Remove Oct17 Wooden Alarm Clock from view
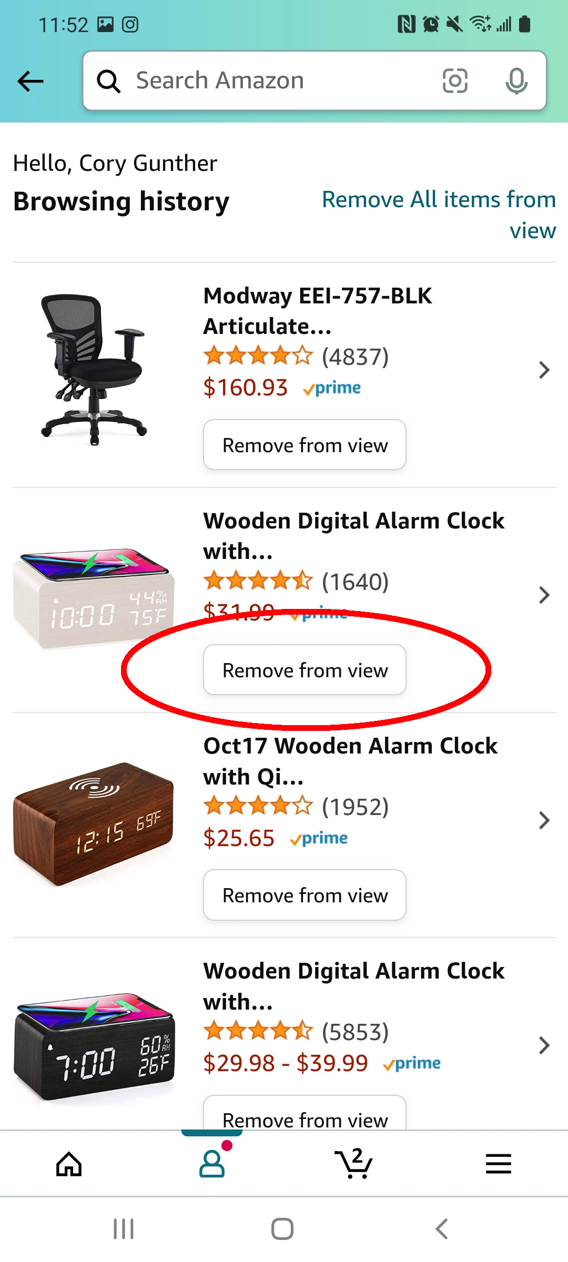The width and height of the screenshot is (568, 1262). click(x=305, y=895)
